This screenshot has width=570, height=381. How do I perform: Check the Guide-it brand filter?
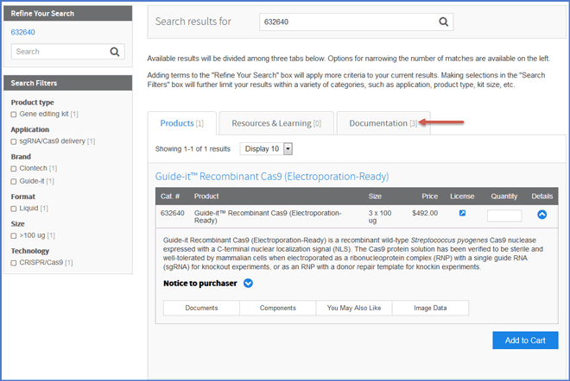click(14, 181)
